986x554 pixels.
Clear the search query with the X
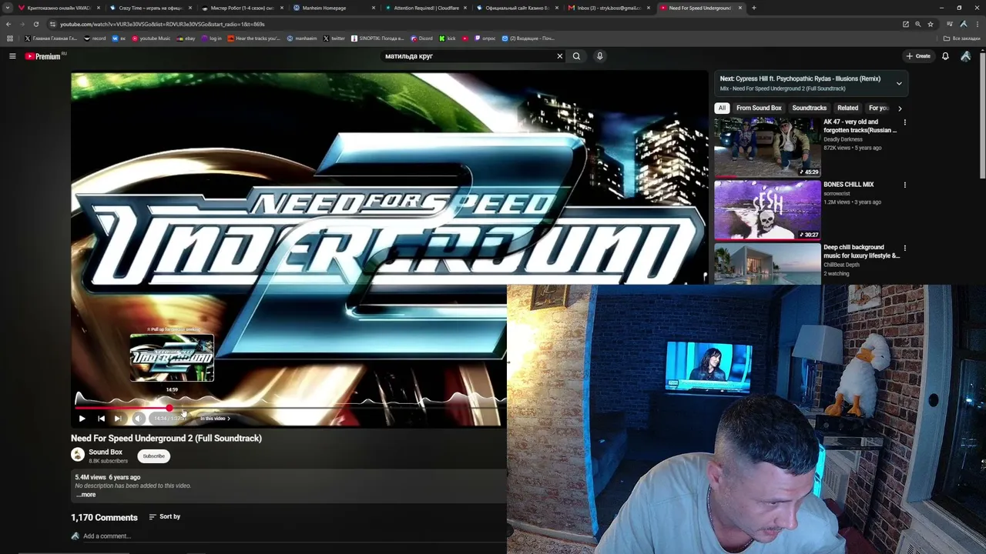coord(560,56)
